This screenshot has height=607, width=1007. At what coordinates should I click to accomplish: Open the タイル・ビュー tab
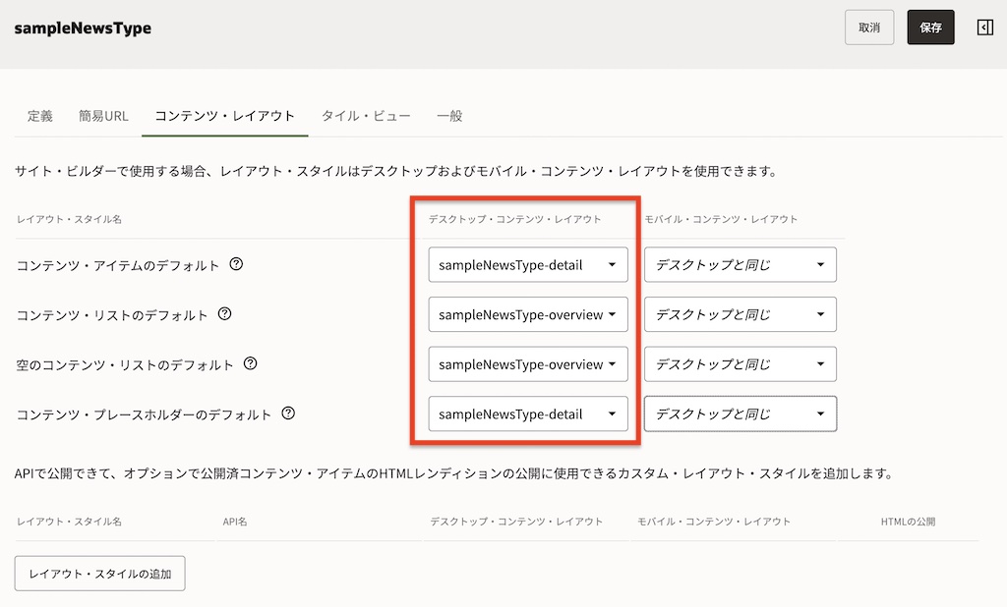click(365, 116)
